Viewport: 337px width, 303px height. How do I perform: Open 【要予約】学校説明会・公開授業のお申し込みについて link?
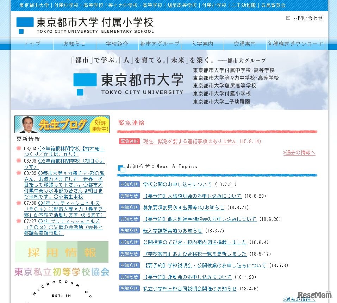coord(205,265)
